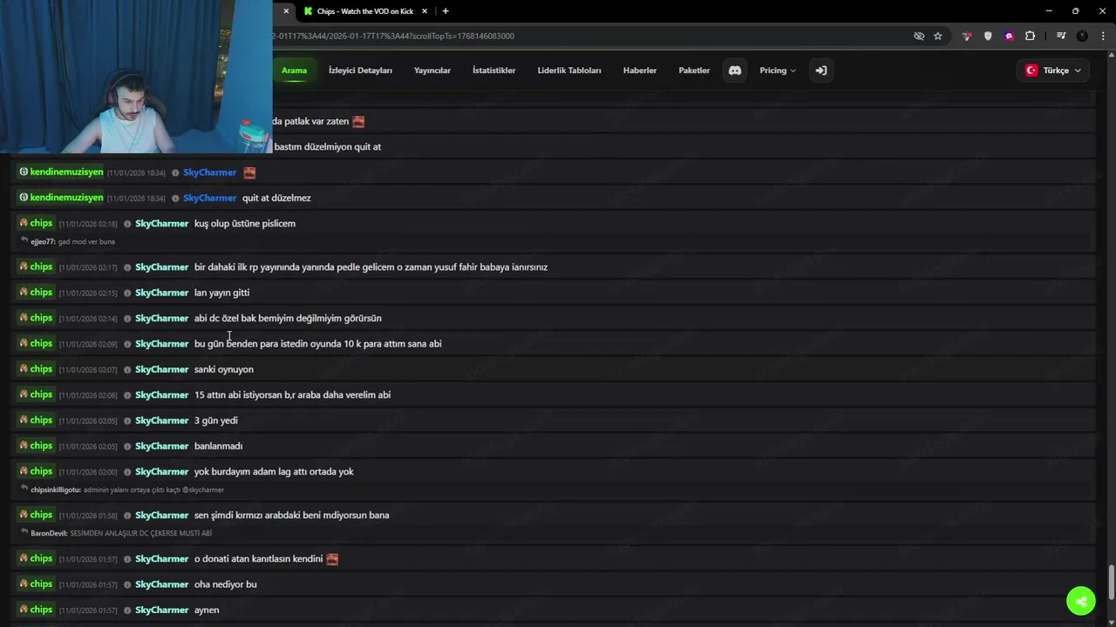Open chips channel badge in 'lan yayın gitti' row
1116x627 pixels.
click(36, 293)
